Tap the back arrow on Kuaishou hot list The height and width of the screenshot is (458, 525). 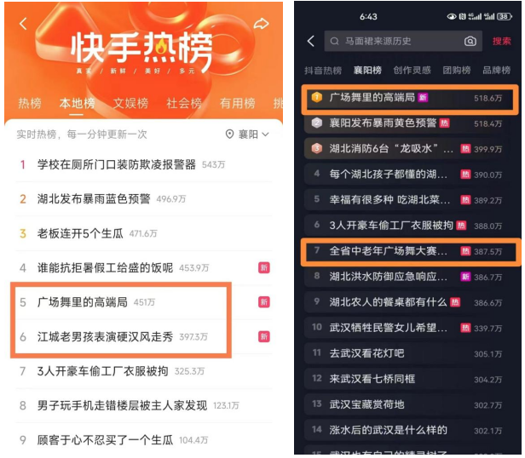(23, 24)
